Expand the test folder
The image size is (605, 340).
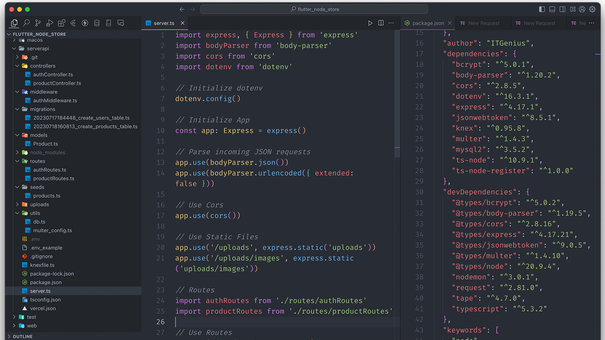coord(14,317)
